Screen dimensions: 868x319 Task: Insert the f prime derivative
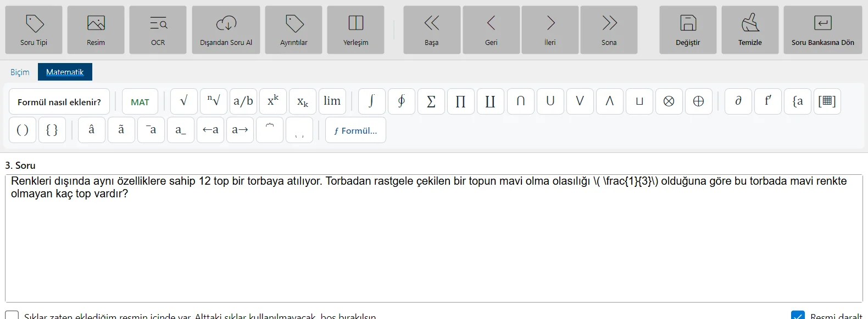768,101
